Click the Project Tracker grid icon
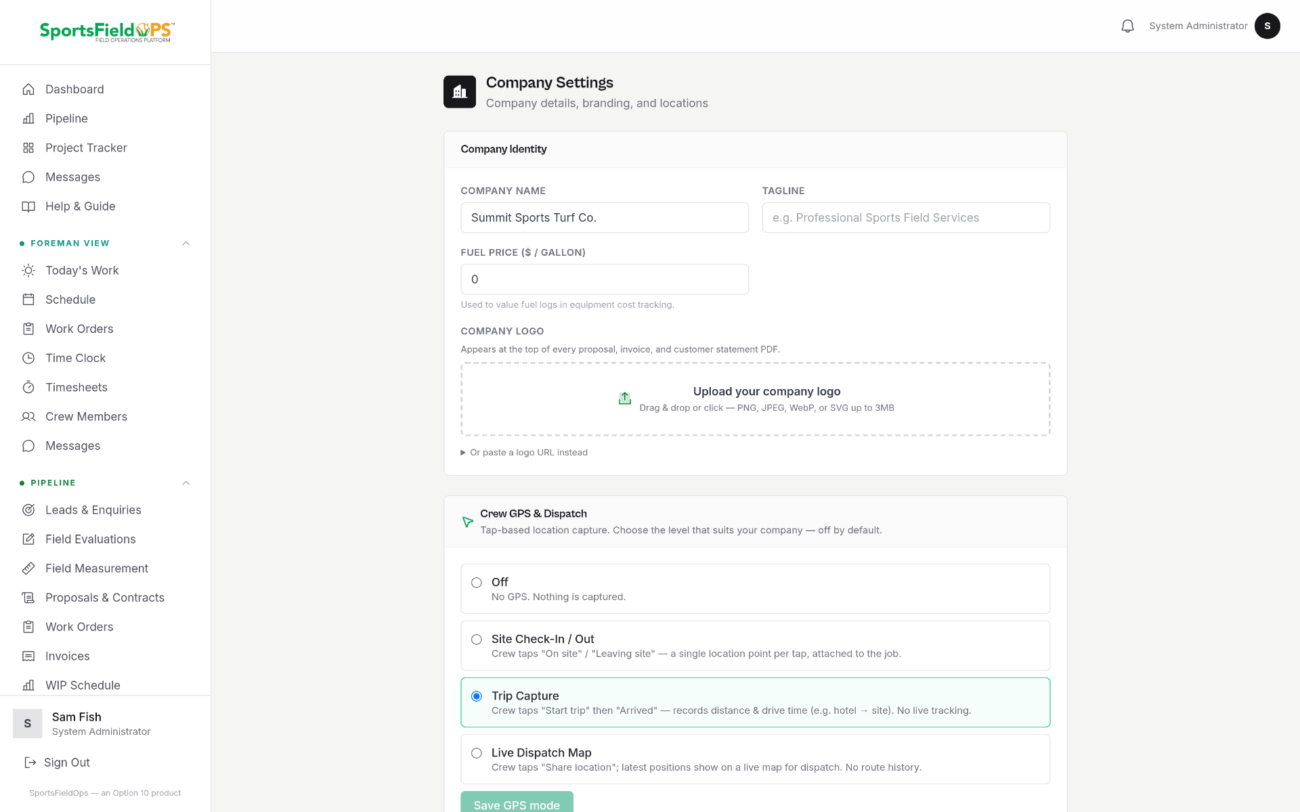This screenshot has width=1300, height=812. click(28, 148)
